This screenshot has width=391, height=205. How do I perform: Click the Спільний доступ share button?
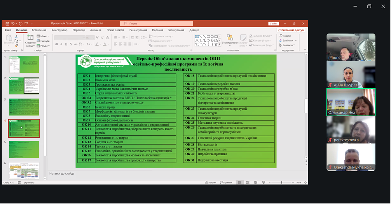292,30
